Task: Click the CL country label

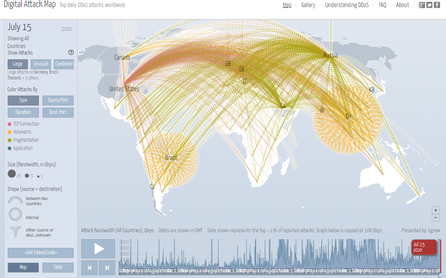Action: 152,187
